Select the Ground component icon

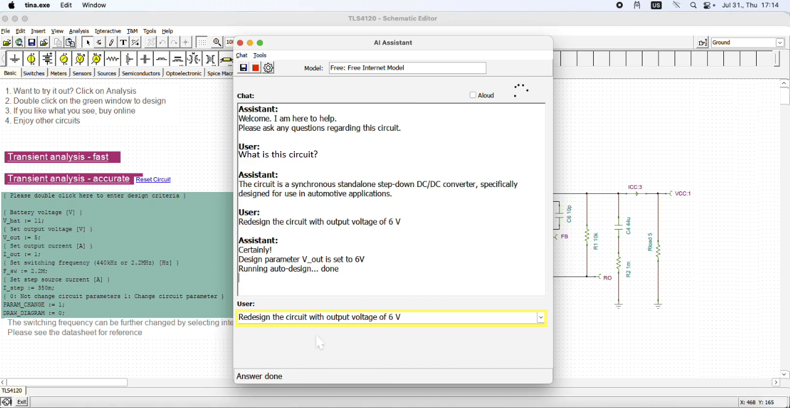tap(14, 59)
